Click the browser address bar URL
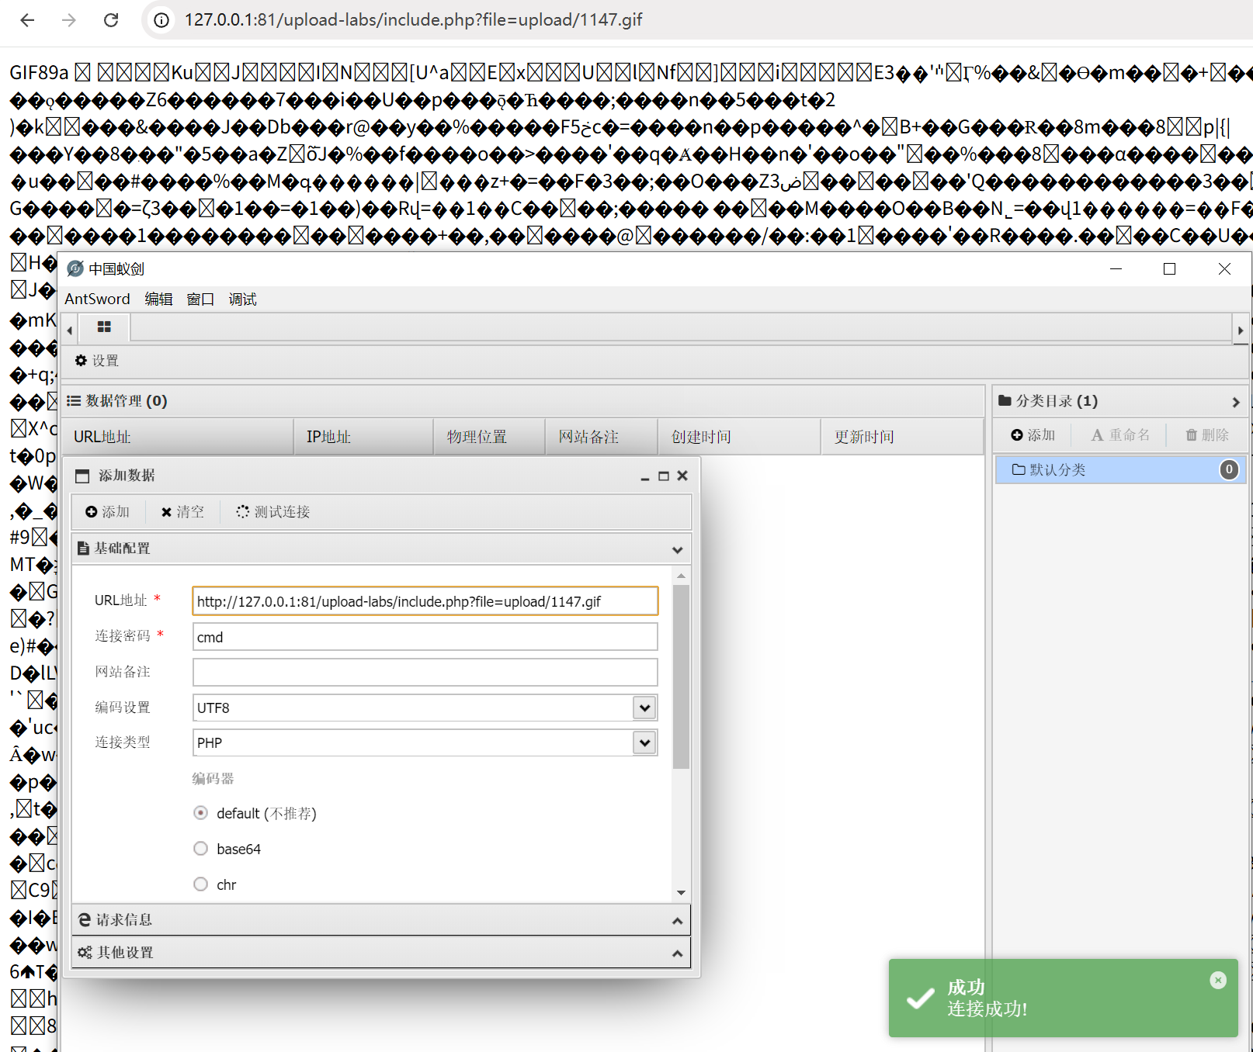 414,20
